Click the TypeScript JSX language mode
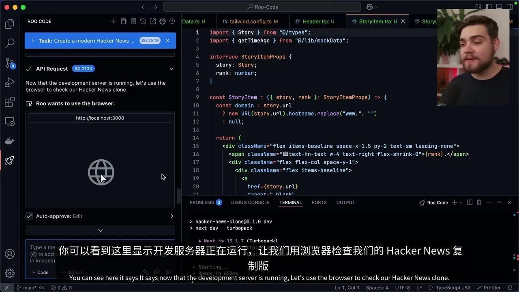Viewport: 519px width, 292px height. (x=450, y=288)
